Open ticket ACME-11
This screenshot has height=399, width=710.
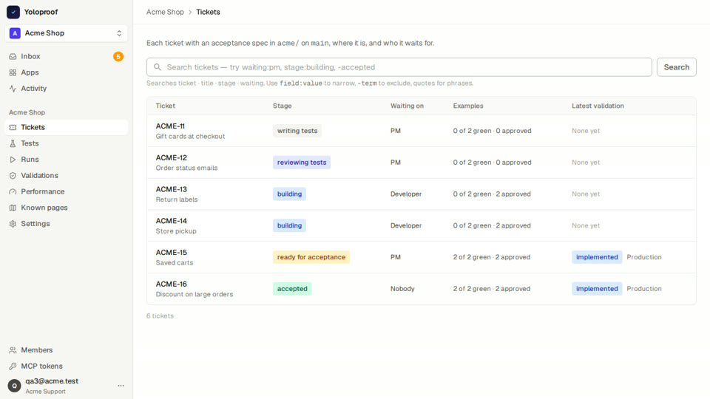tap(170, 126)
